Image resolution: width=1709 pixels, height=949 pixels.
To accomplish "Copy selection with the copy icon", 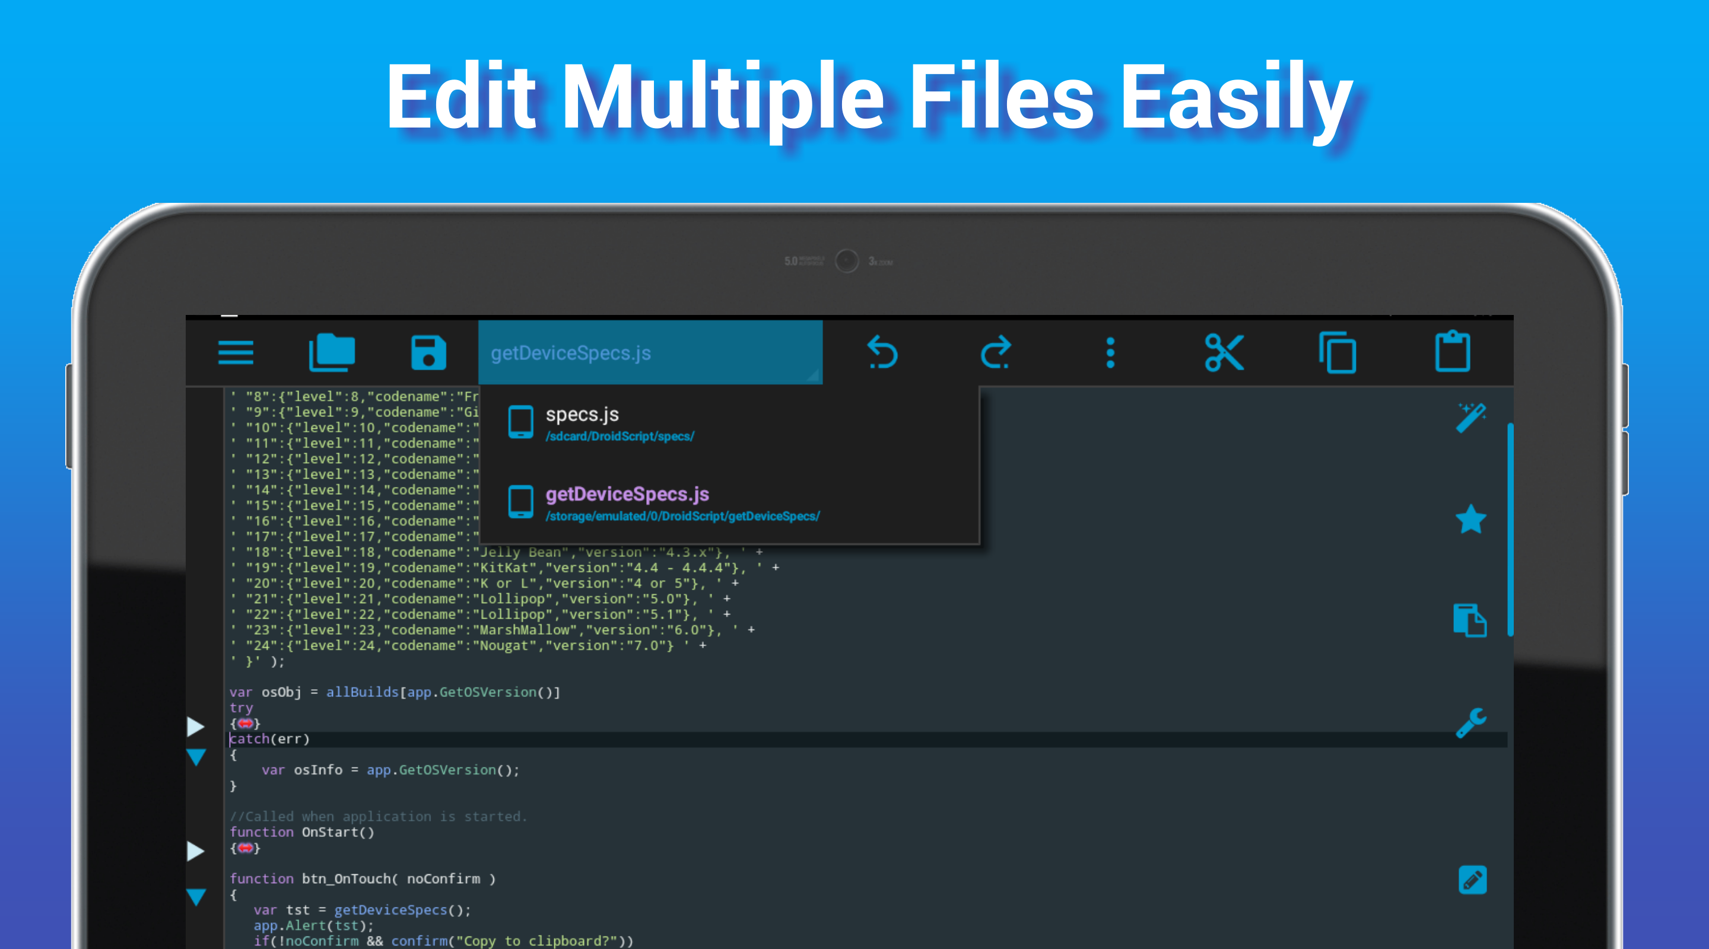I will pos(1338,352).
